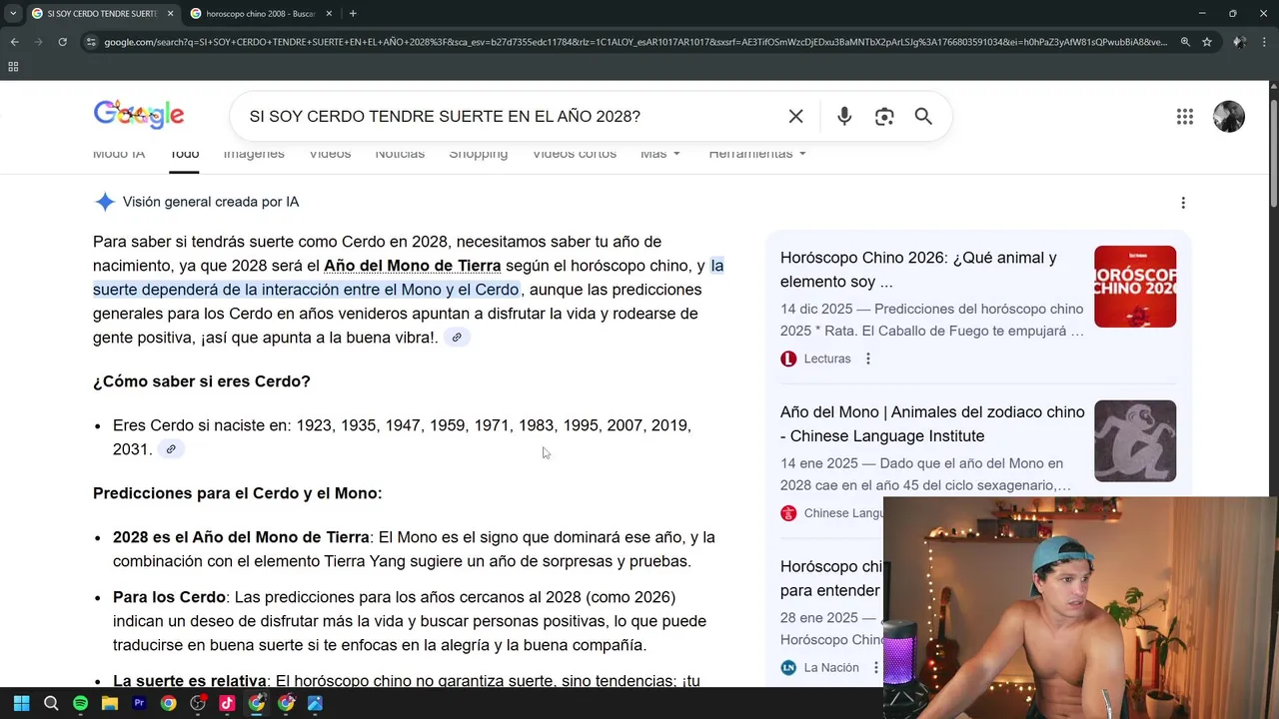Screen dimensions: 1279x719
Task: Open Spotify from the taskbar
Action: (80, 703)
